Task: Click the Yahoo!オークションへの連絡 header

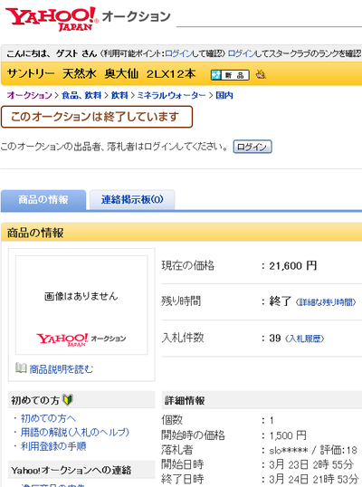Action: point(81,470)
